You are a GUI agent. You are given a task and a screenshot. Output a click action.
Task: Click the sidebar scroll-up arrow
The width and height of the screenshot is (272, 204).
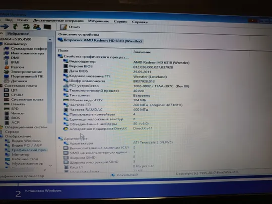click(x=50, y=40)
